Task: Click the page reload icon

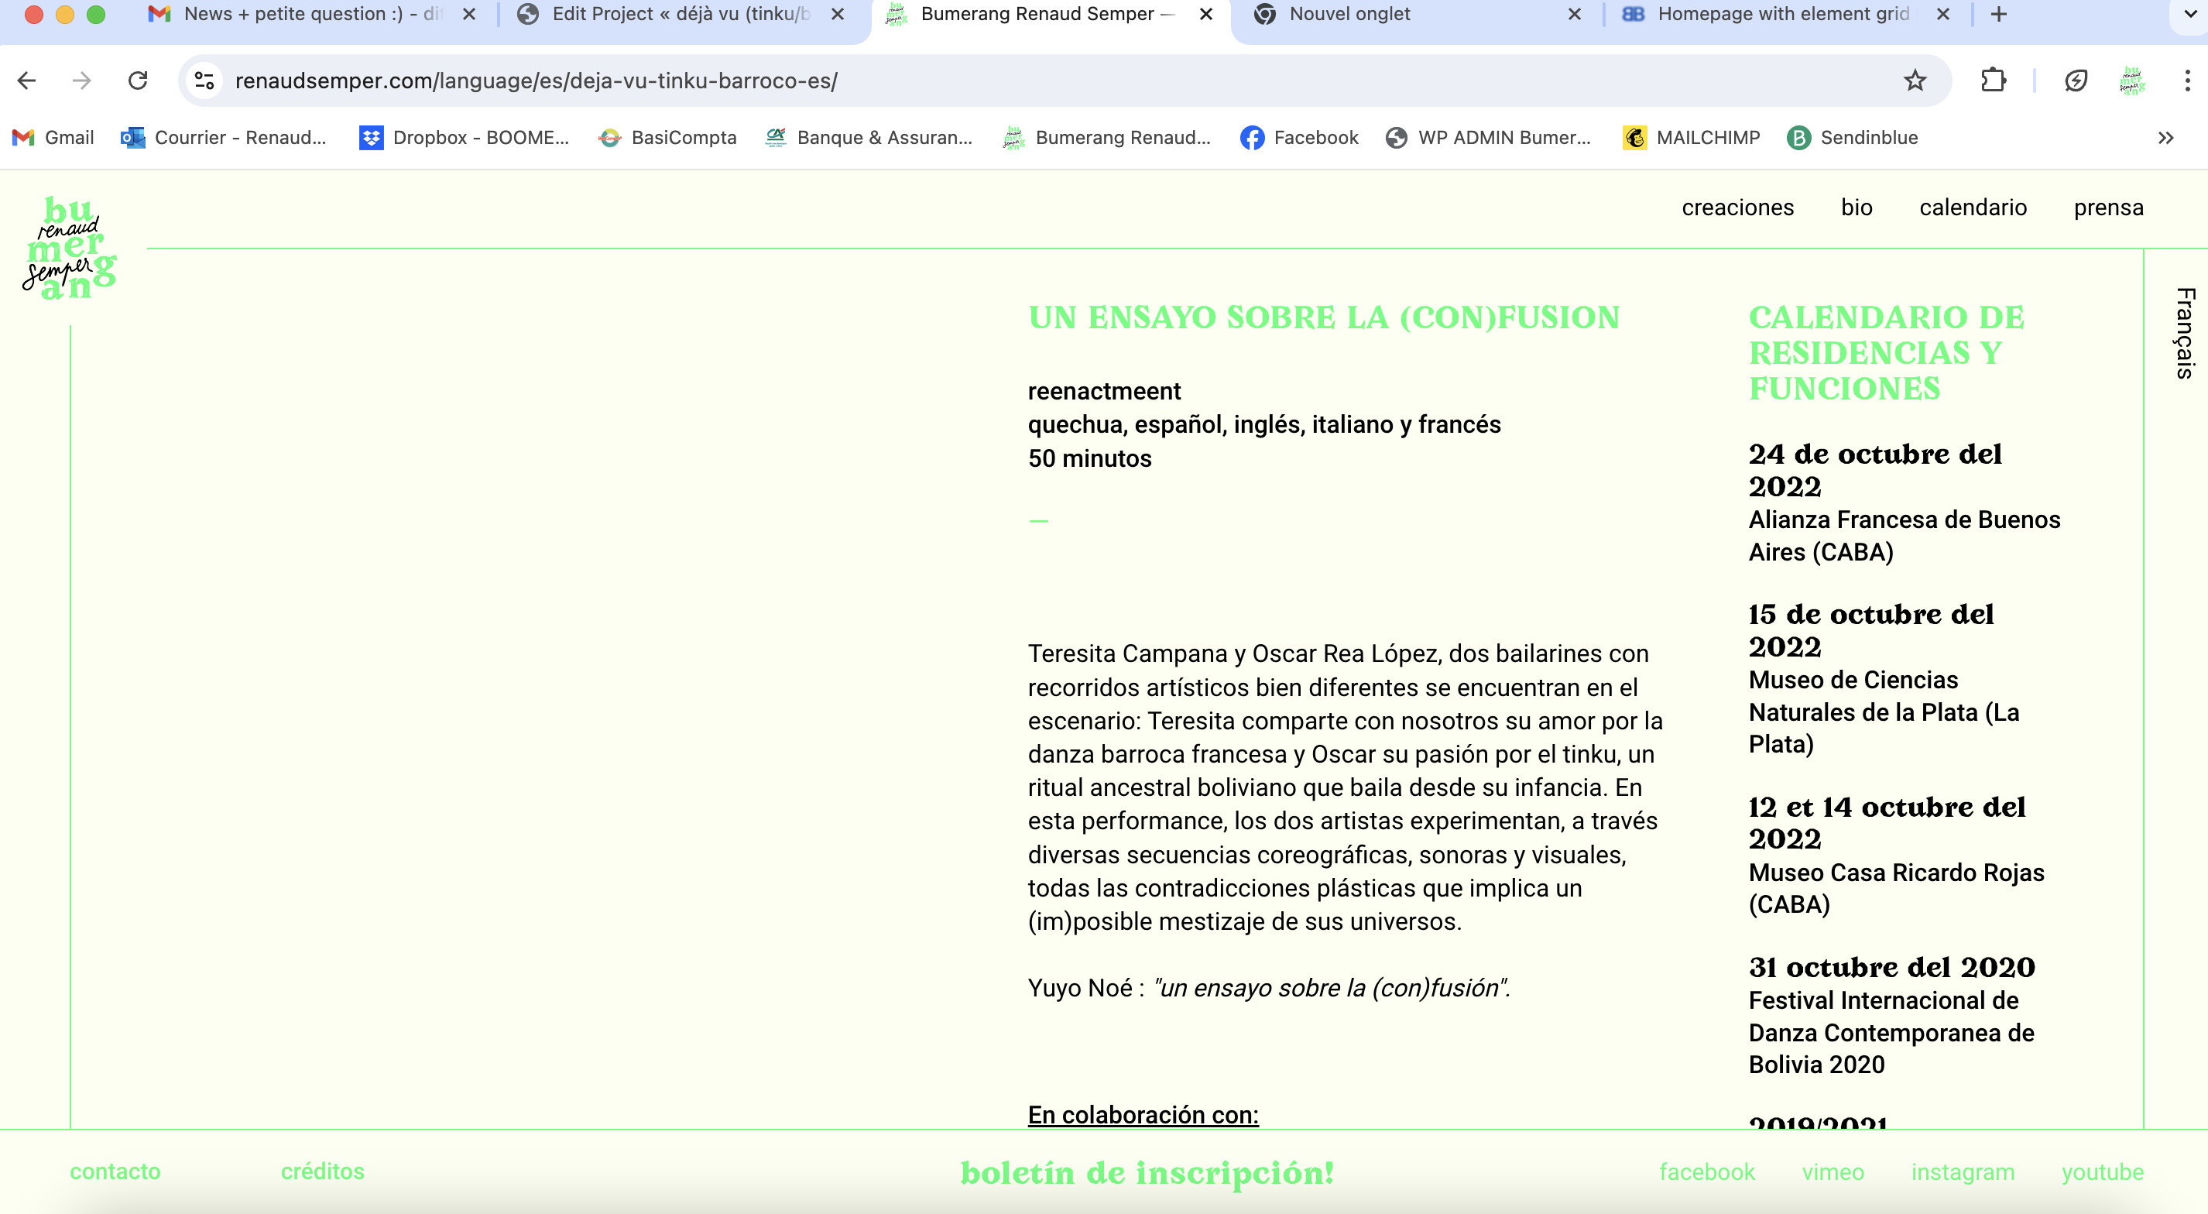Action: pos(138,81)
